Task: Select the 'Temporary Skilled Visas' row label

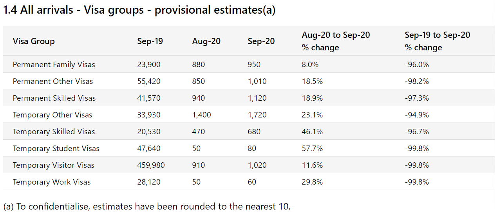Action: click(54, 131)
